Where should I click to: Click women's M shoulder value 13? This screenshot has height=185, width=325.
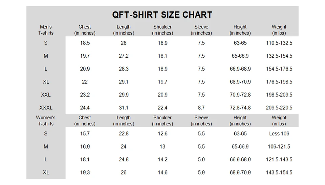(162, 147)
